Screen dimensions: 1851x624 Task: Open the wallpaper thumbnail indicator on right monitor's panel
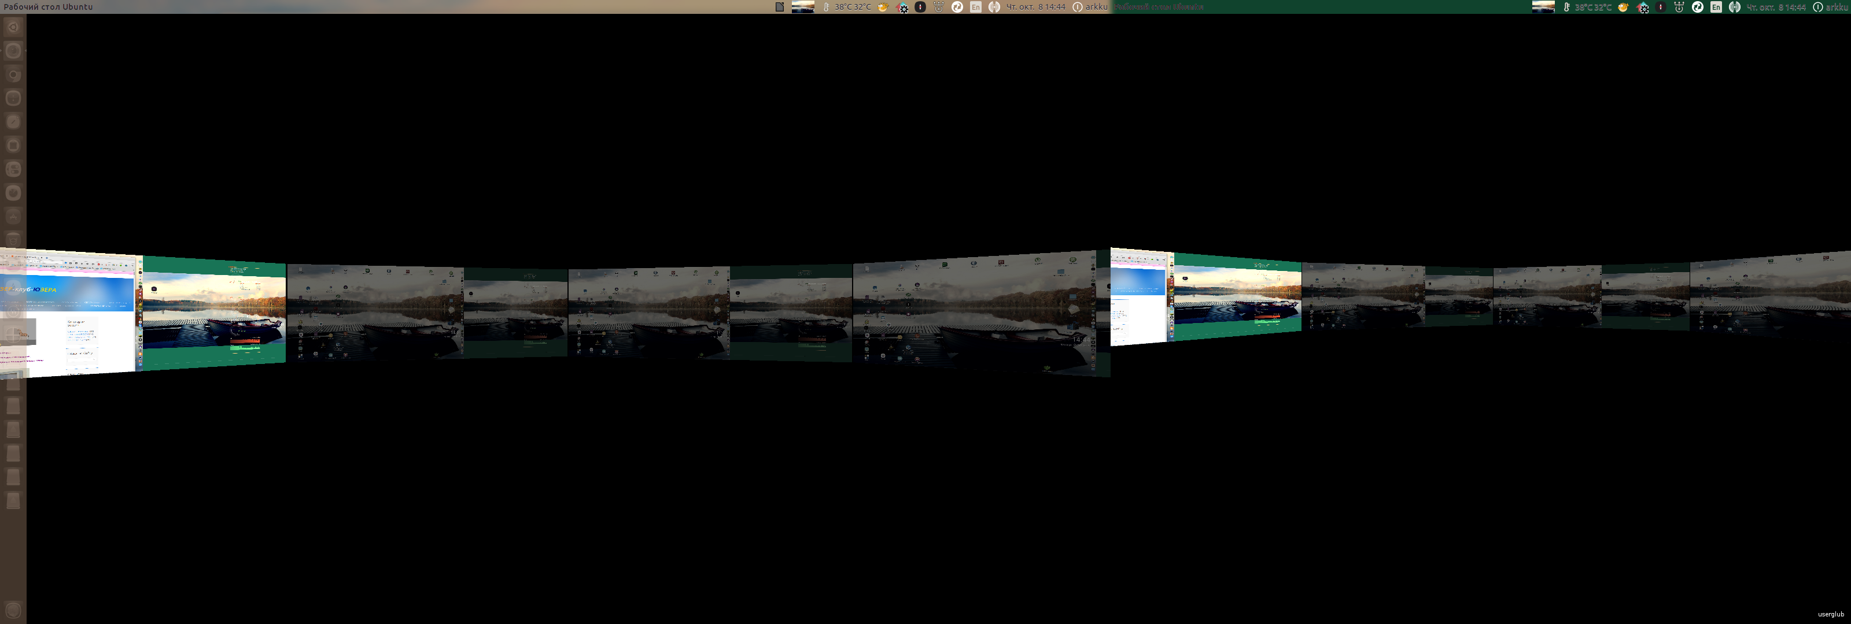(x=1543, y=7)
